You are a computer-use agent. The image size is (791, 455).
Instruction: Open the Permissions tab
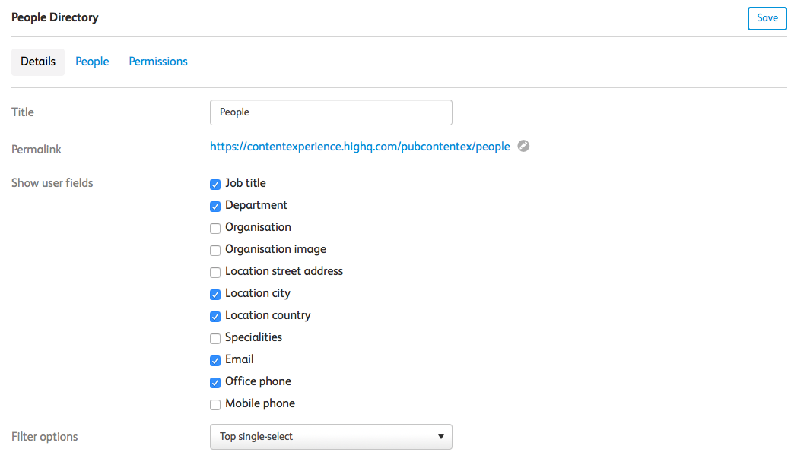(x=158, y=62)
